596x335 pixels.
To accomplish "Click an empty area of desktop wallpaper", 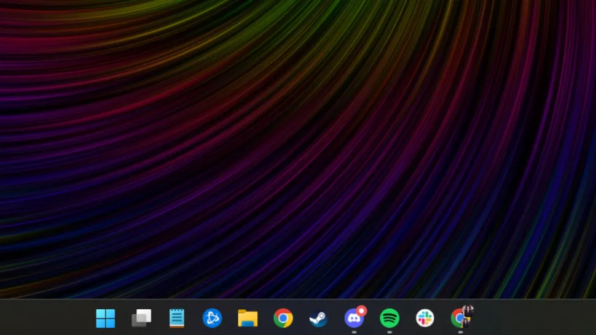I will pyautogui.click(x=295, y=147).
